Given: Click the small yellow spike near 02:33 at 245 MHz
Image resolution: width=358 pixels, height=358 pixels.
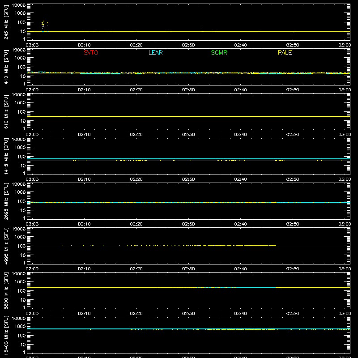Looking at the screenshot, I should coord(202,30).
